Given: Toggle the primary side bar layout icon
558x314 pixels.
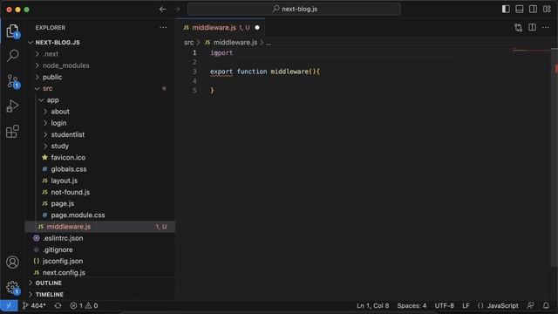Looking at the screenshot, I should coord(506,10).
